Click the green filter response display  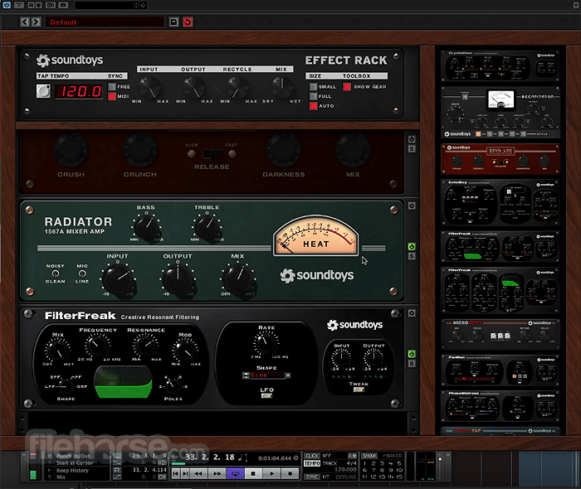123,382
